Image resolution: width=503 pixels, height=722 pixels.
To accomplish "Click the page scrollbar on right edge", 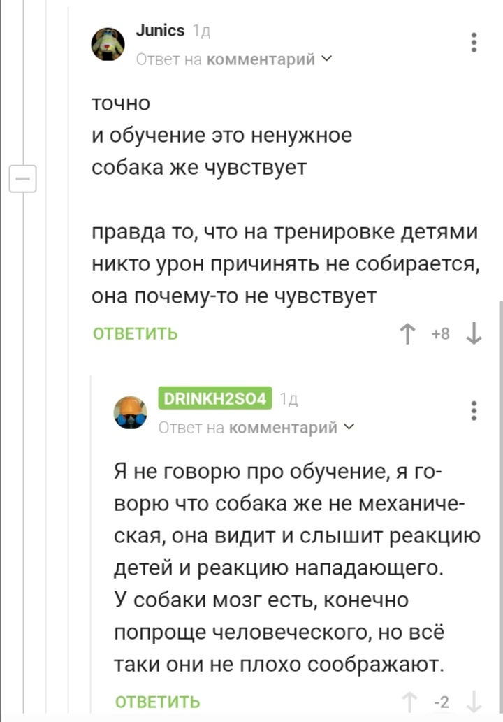I will pos(500,489).
